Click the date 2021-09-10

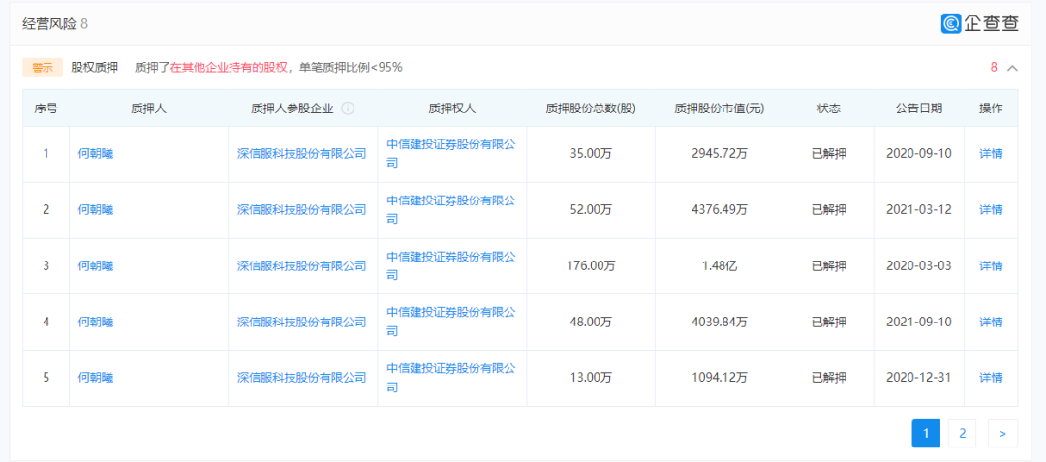(x=918, y=322)
